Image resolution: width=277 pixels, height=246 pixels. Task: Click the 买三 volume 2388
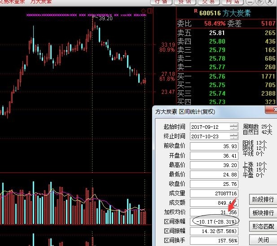click(x=268, y=93)
